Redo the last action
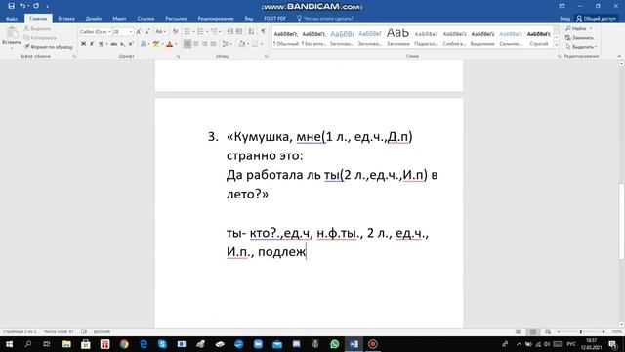 (x=36, y=6)
